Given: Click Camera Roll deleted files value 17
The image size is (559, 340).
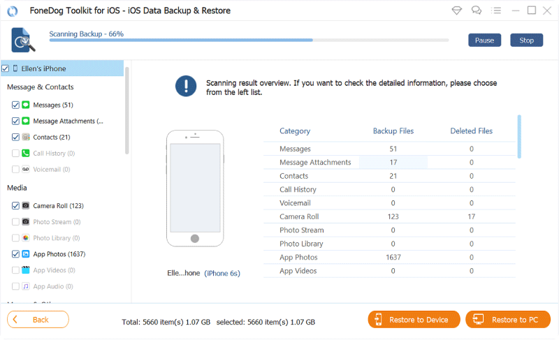Looking at the screenshot, I should pos(471,216).
